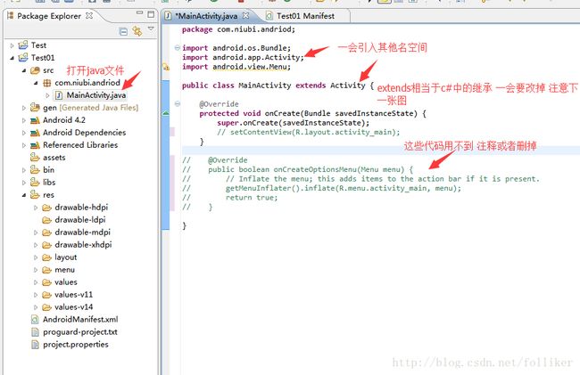Expand the Test project node
This screenshot has width=580, height=375.
coord(12,45)
